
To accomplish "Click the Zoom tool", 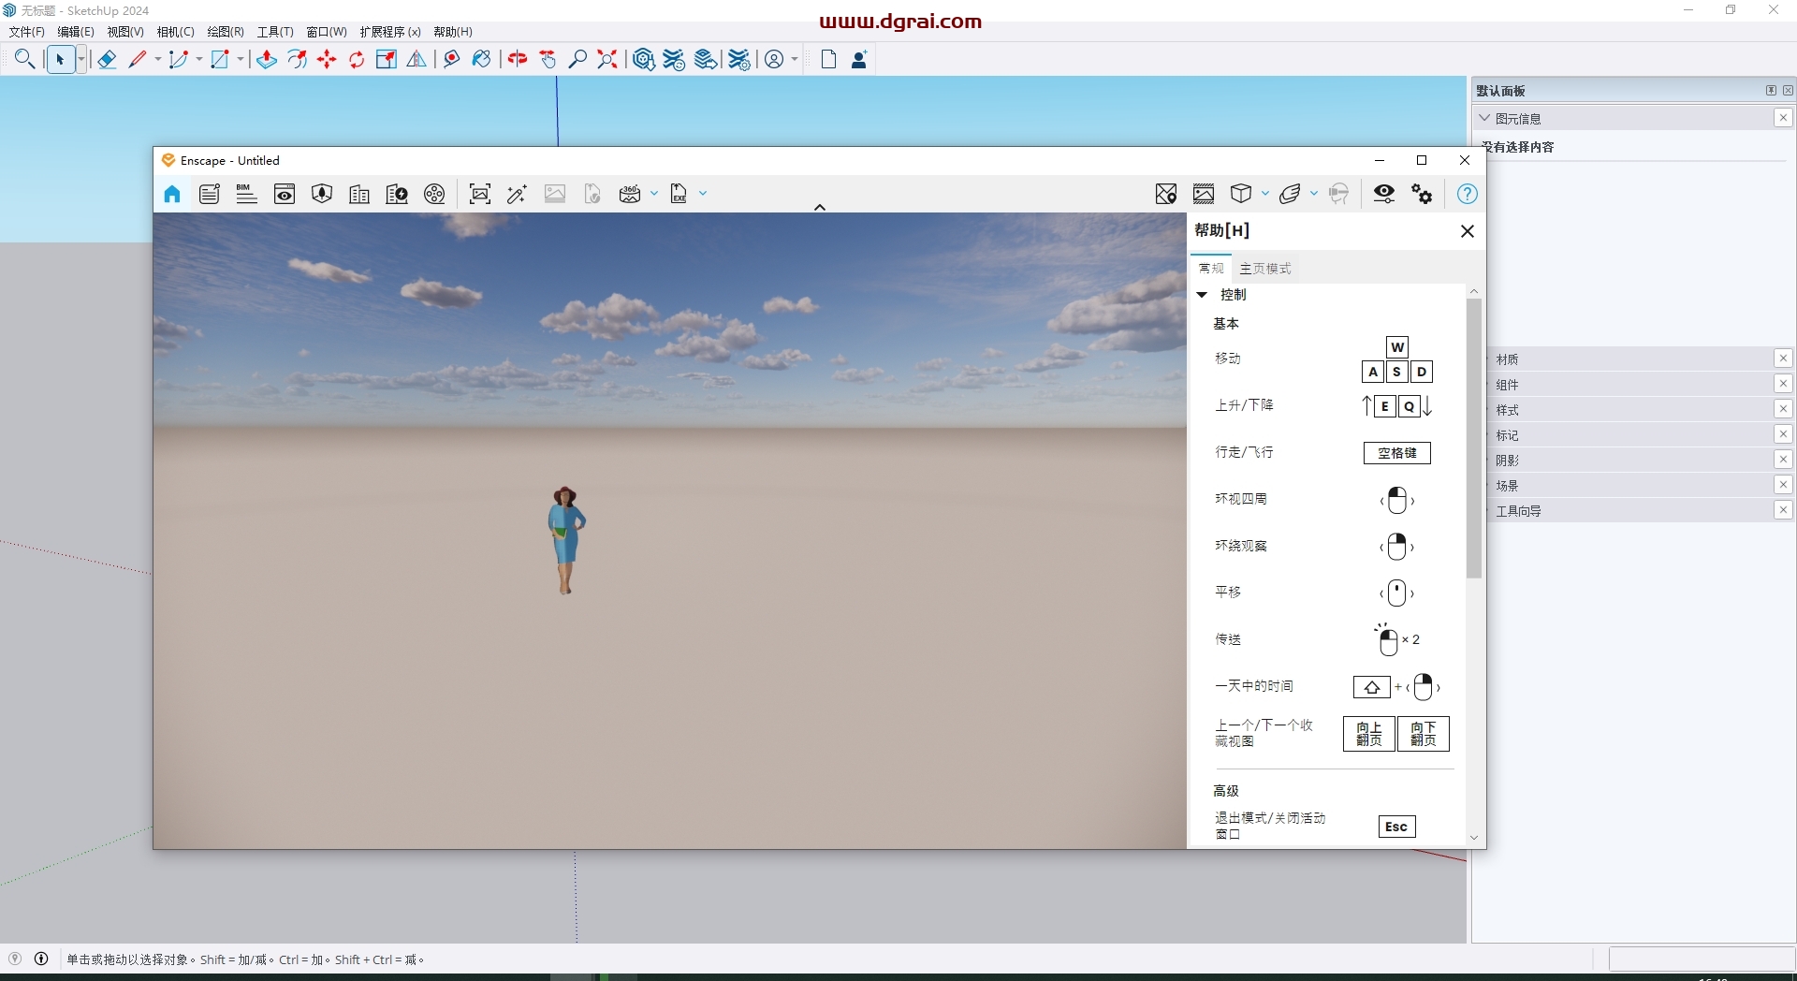I will coord(577,60).
